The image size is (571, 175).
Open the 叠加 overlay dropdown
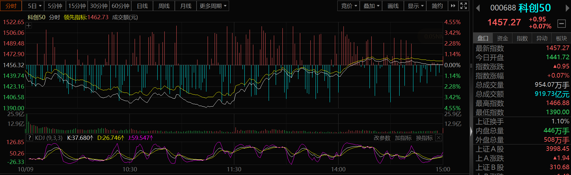click(x=371, y=6)
